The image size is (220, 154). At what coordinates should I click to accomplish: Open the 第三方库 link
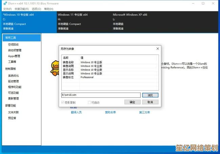[x=145, y=112]
